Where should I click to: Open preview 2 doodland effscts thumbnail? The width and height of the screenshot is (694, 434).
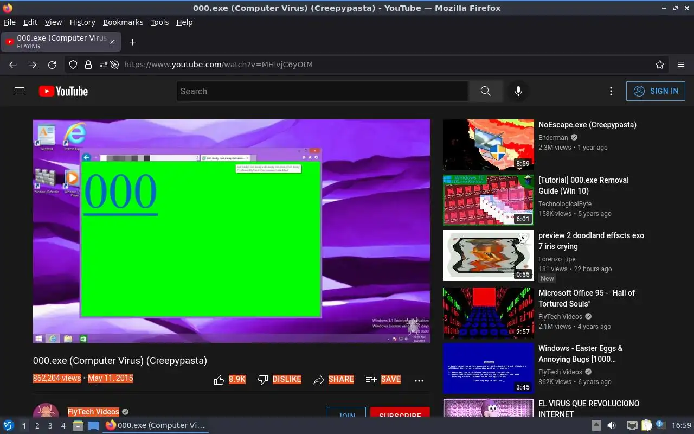coord(489,256)
